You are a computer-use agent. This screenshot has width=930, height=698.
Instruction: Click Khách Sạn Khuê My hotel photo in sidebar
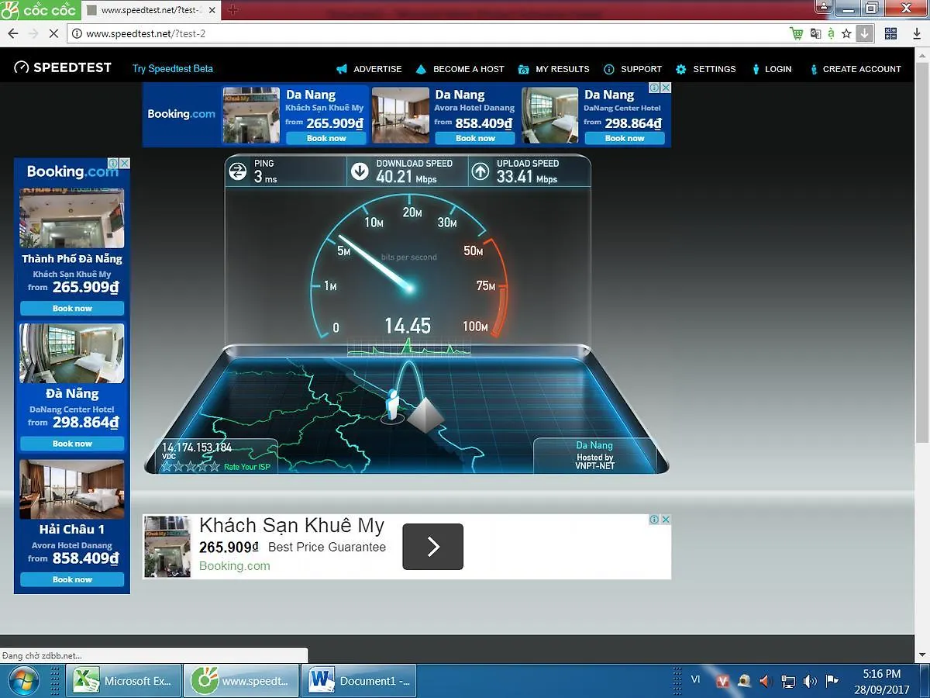point(71,218)
